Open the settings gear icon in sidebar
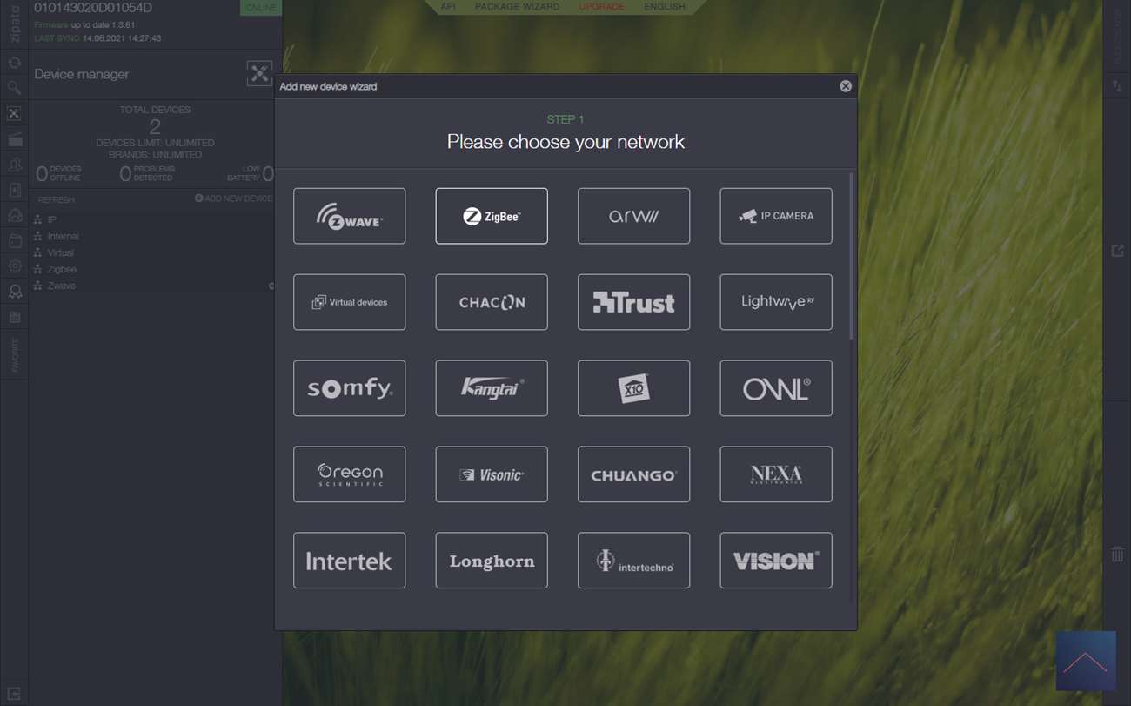Image resolution: width=1131 pixels, height=706 pixels. pyautogui.click(x=14, y=266)
